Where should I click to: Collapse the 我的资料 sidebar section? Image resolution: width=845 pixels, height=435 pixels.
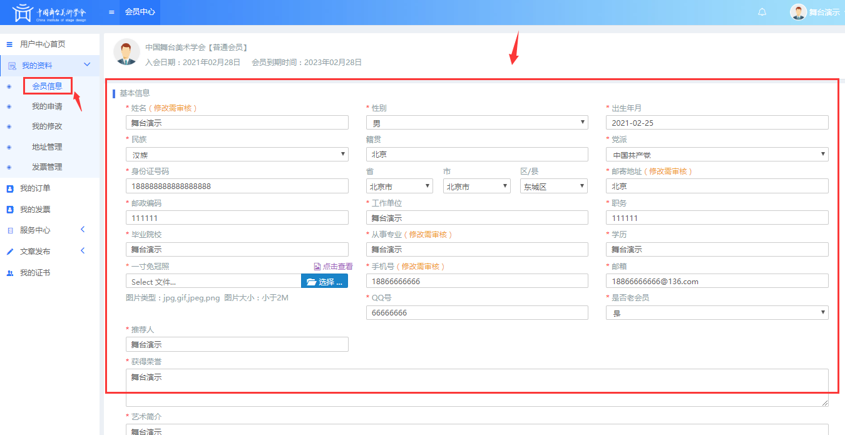tap(87, 65)
